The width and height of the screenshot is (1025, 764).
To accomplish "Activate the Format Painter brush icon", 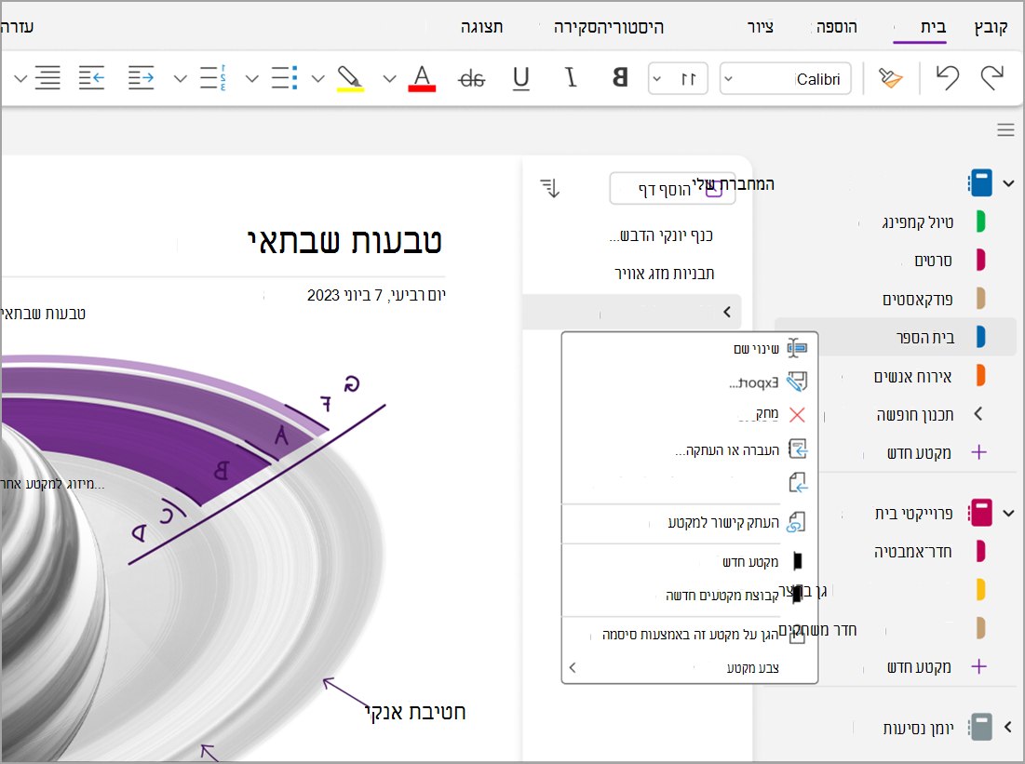I will 890,78.
